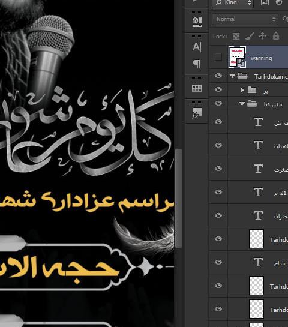Screen dimensions: 288x327
Task: Select the مداح layer name
Action: tap(280, 263)
